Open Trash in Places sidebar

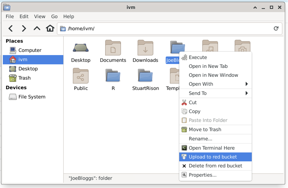(24, 78)
